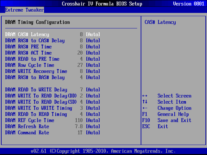The height and width of the screenshot is (155, 207).
Task: Select the DRAM RAS# to CAS# Delay label
Action: [35, 41]
